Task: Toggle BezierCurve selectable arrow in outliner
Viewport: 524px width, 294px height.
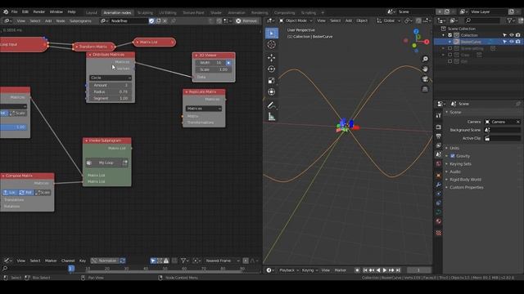Action: pos(504,42)
